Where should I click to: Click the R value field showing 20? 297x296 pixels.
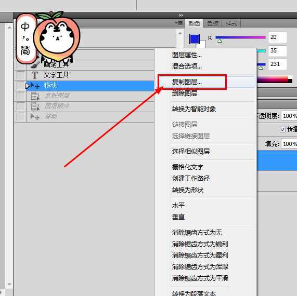point(277,37)
